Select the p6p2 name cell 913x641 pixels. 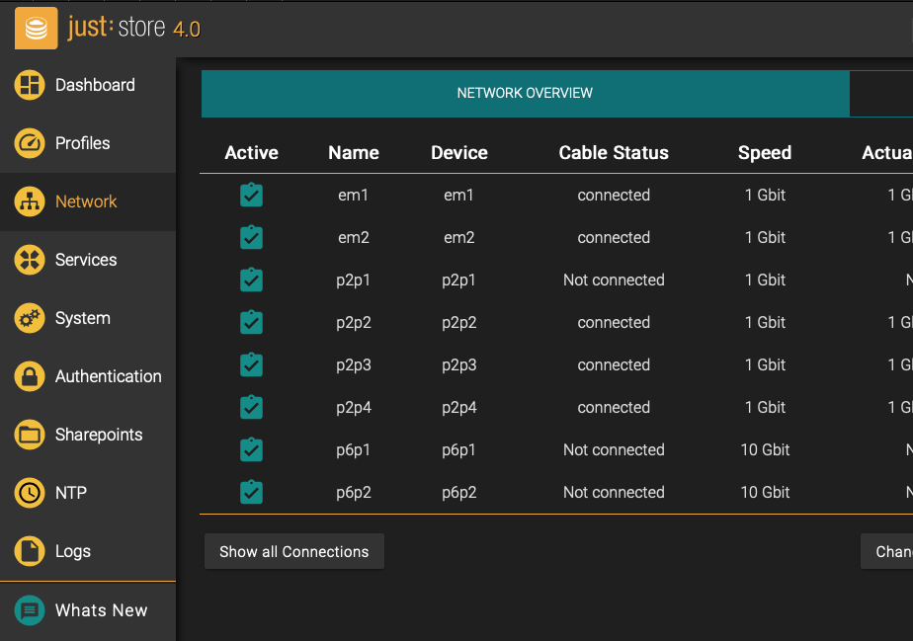(354, 493)
